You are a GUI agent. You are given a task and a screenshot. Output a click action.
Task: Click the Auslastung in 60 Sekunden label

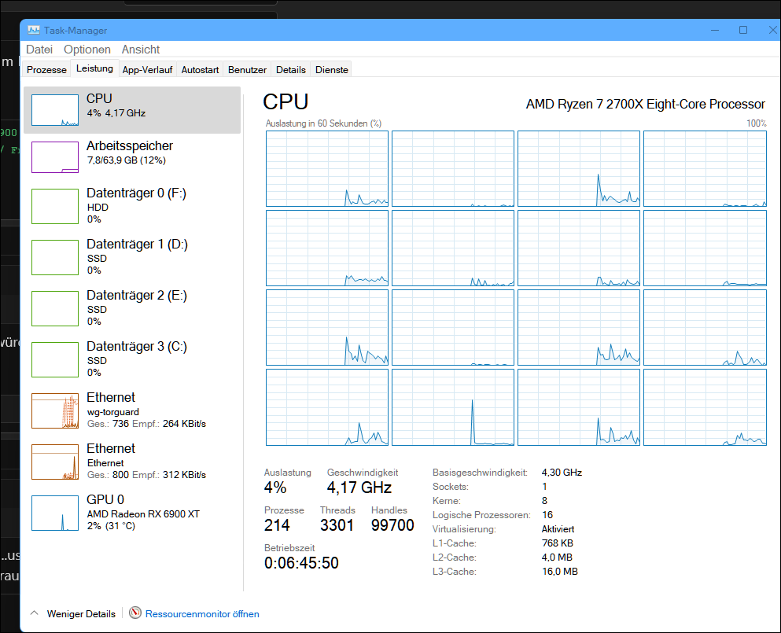pyautogui.click(x=323, y=123)
